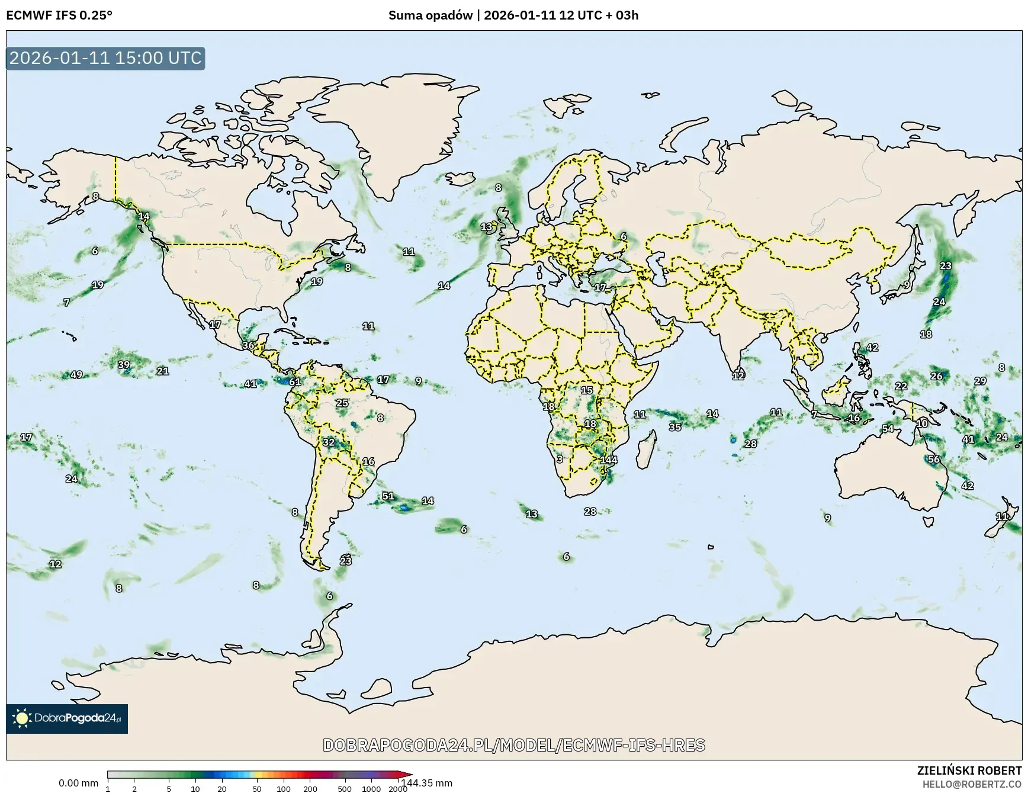Screen dimensions: 1028x793
Task: Click the 54 precipitation marker north of Australia
Action: tap(888, 429)
